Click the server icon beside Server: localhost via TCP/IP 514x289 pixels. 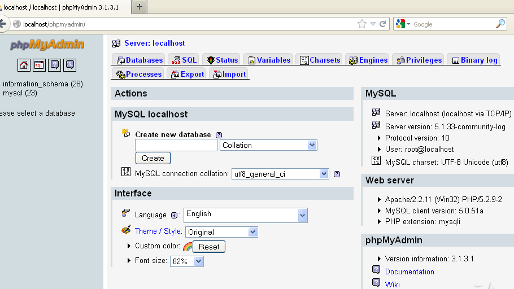click(376, 112)
